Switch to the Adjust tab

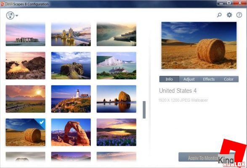pyautogui.click(x=189, y=79)
